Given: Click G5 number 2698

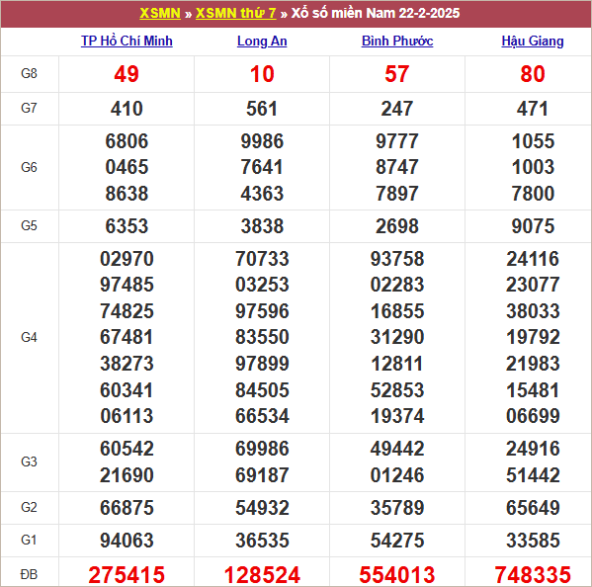Looking at the screenshot, I should (x=397, y=226).
